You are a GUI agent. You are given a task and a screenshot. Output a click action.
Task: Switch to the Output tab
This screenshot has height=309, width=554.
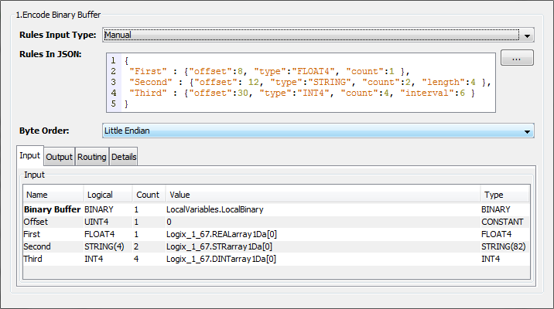tap(59, 157)
